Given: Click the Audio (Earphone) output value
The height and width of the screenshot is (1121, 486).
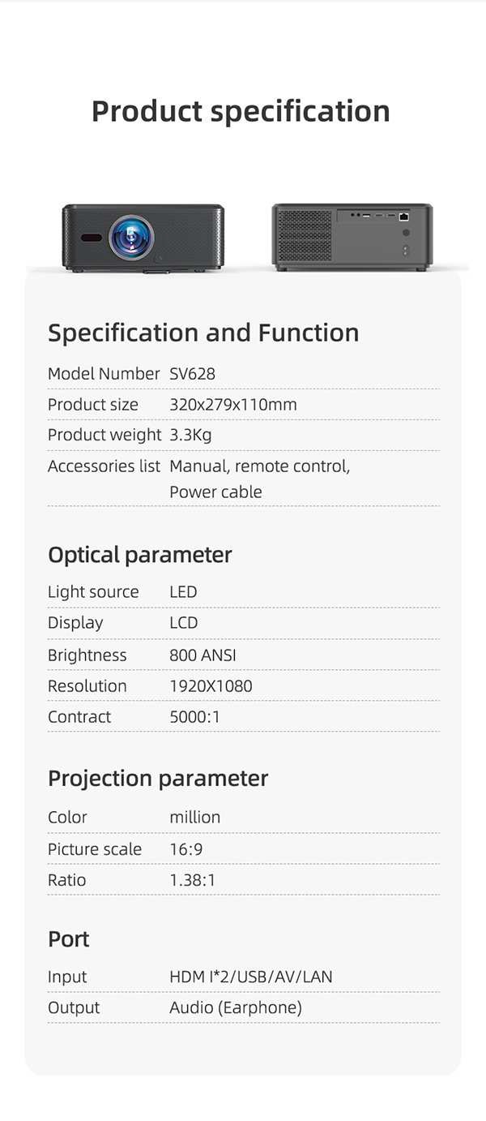Looking at the screenshot, I should (x=236, y=1008).
